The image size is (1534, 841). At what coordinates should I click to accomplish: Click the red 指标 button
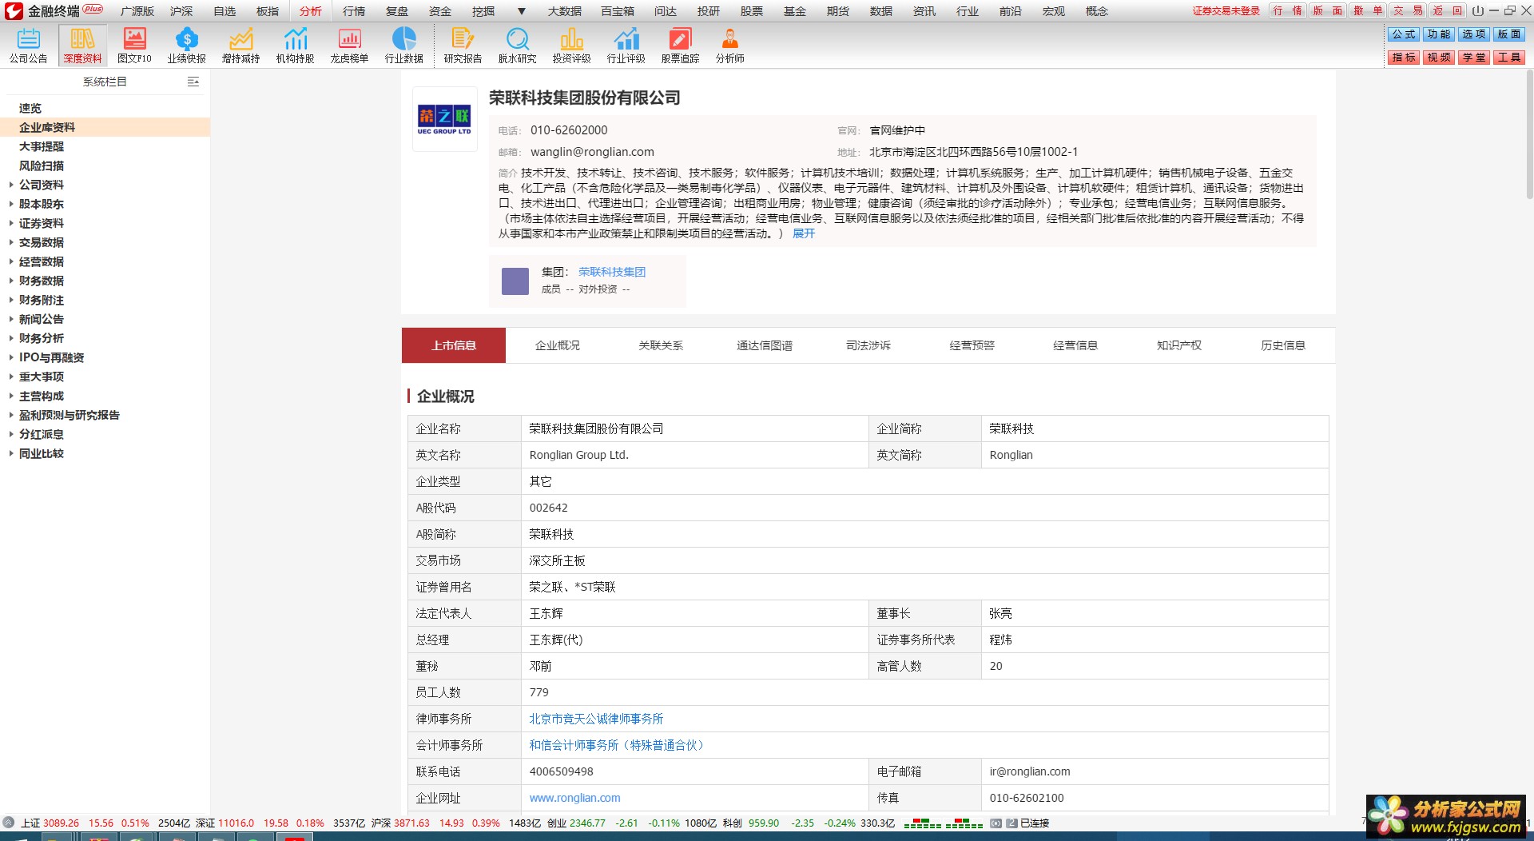[1403, 58]
